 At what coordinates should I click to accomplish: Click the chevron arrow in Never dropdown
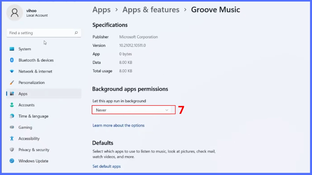point(167,110)
